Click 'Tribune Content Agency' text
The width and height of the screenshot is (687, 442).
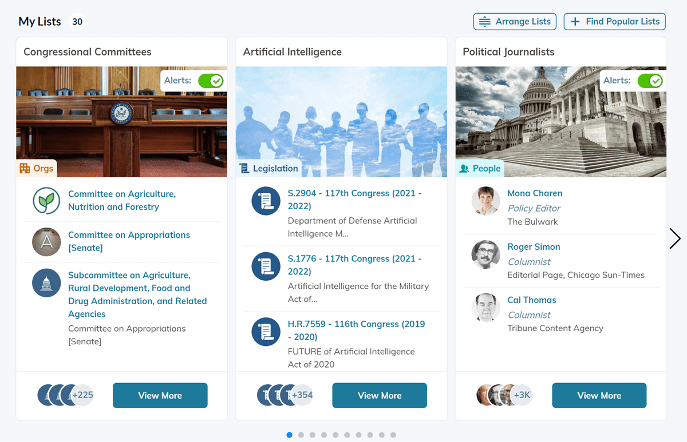[555, 328]
